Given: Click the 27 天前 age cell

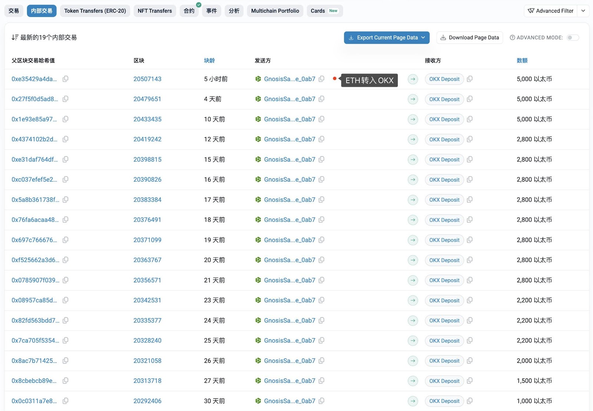Looking at the screenshot, I should [x=215, y=381].
